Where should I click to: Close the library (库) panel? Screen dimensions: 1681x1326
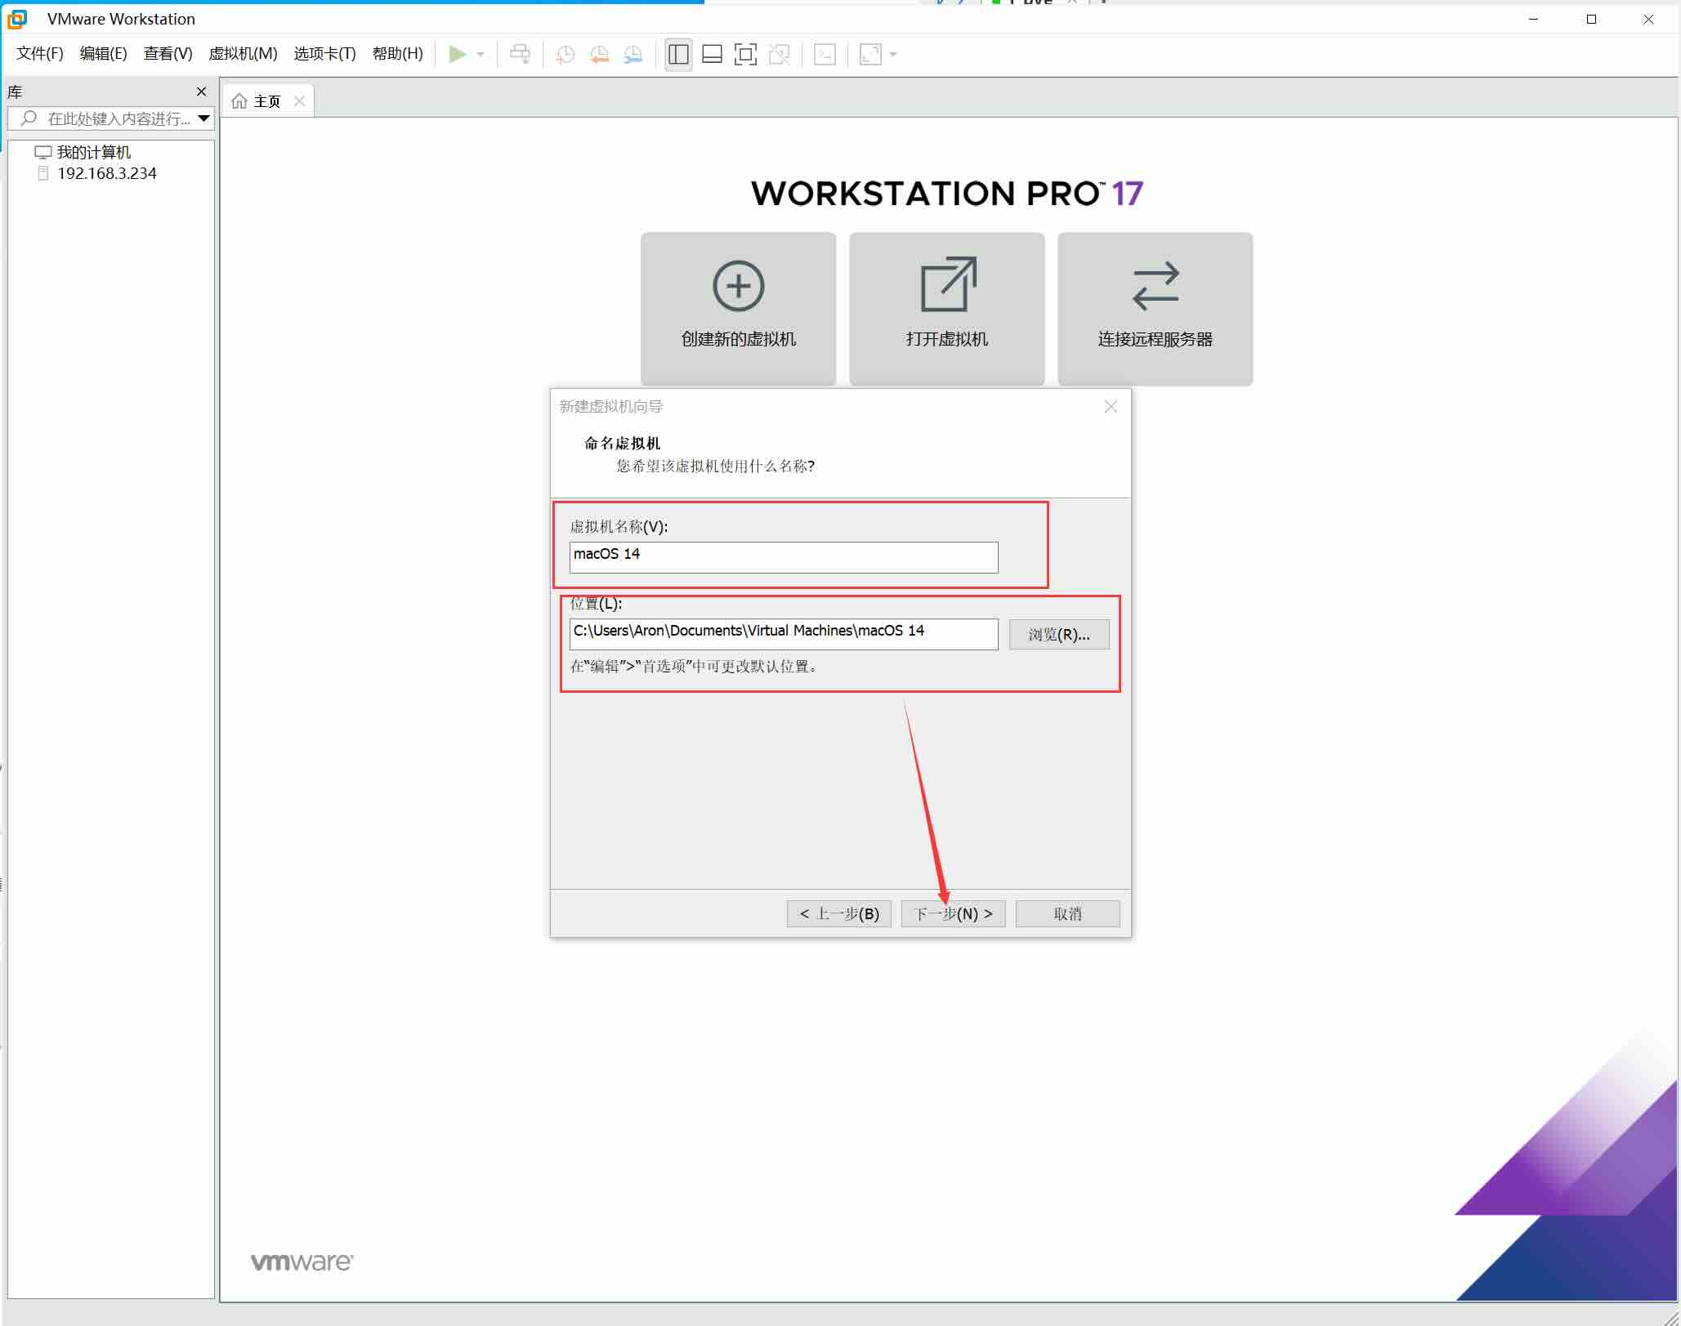[202, 92]
